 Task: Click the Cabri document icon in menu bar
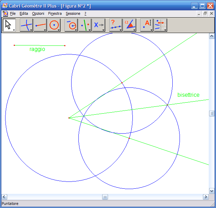[x=5, y=14]
